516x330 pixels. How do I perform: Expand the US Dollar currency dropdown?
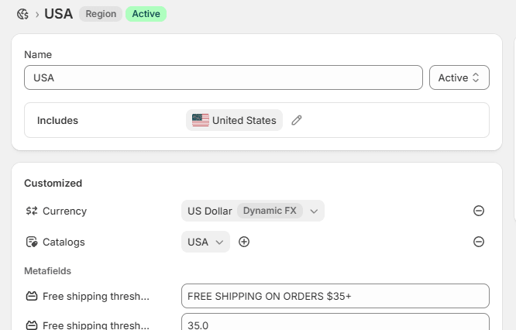pos(314,211)
